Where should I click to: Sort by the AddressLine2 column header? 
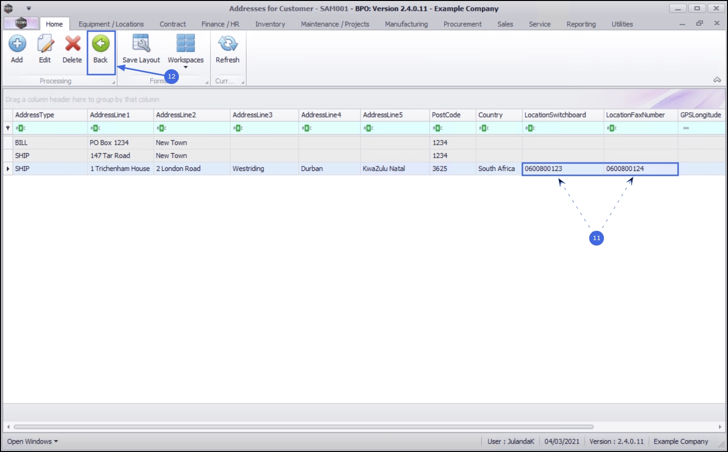(192, 115)
